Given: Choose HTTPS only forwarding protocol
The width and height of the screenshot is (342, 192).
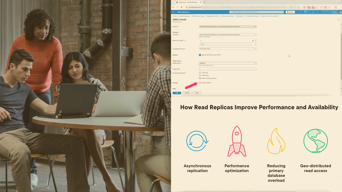Looking at the screenshot, I should 200,75.
